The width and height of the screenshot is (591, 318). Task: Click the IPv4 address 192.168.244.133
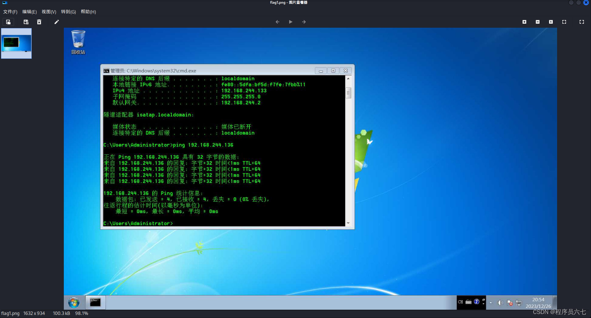click(x=244, y=91)
